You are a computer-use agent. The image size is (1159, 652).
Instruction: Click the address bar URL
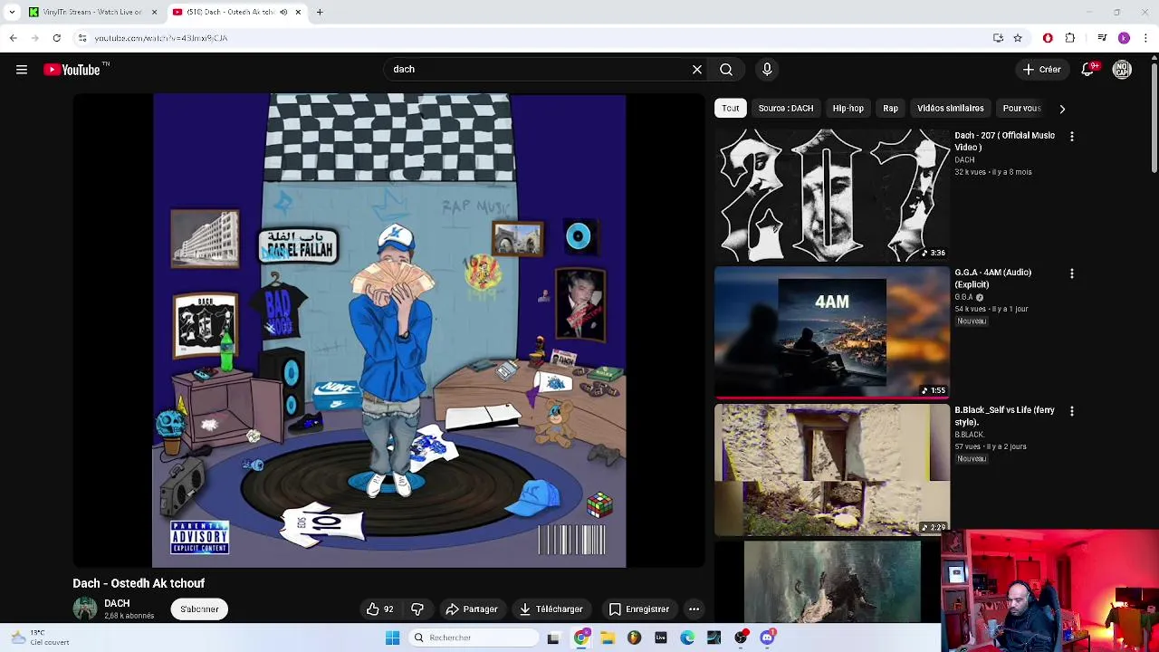tap(161, 38)
